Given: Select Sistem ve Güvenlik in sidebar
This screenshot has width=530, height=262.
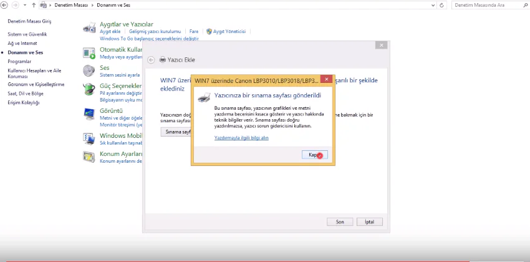Looking at the screenshot, I should pyautogui.click(x=27, y=34).
